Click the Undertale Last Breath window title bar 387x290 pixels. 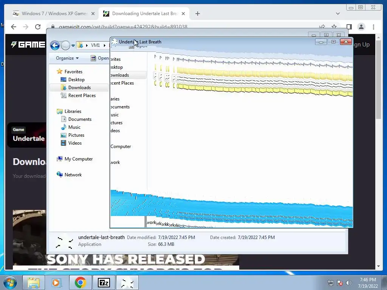coord(212,42)
